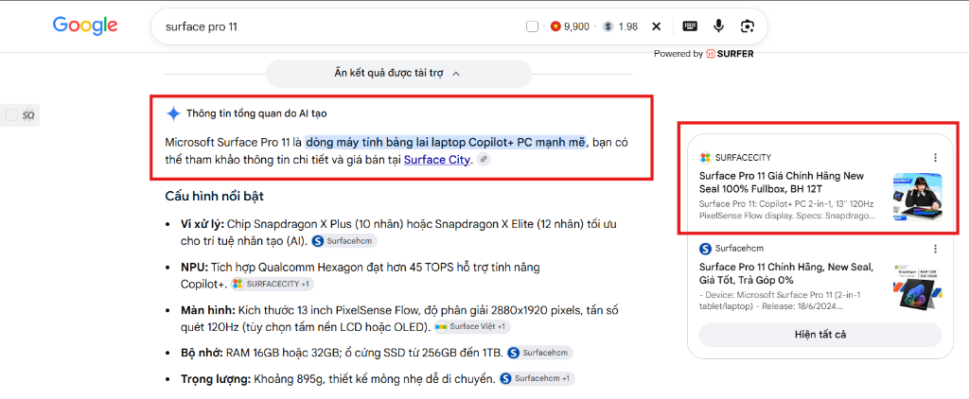Open Surfacehcm chip under Bộ nhớ
Viewport: 969px width, 399px height.
(539, 353)
